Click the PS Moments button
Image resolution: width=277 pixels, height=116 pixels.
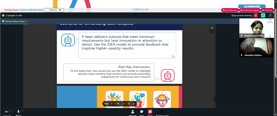click(267, 10)
